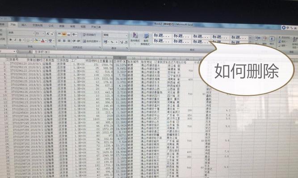Expand the Alignment group dialog launcher
298x178 pixels.
click(x=100, y=48)
